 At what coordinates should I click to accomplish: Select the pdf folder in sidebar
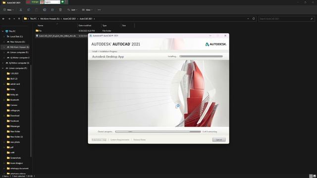point(10,147)
